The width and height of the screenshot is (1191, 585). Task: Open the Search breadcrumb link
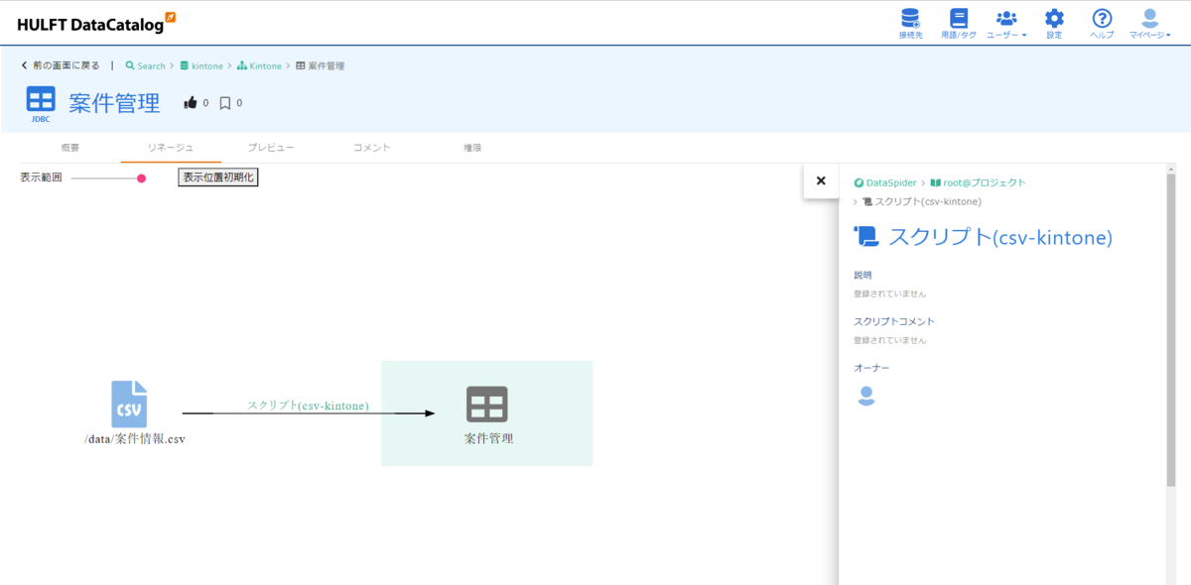click(145, 65)
